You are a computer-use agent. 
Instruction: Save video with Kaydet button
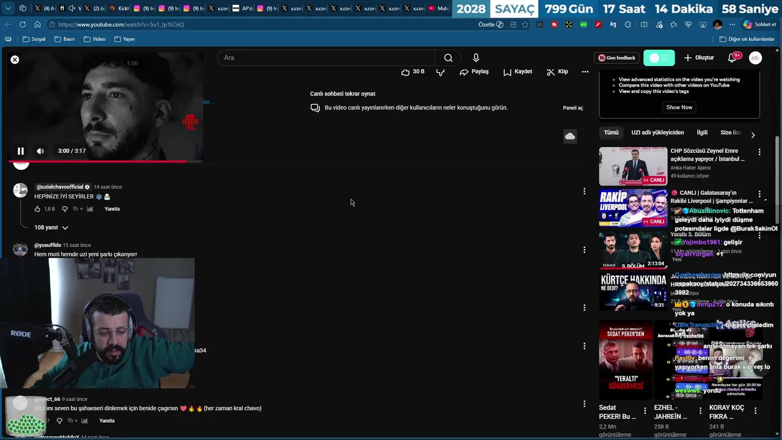click(x=517, y=71)
